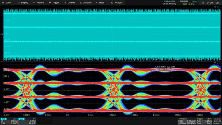Image resolution: width=222 pixels, height=125 pixels.
Task: Click the 0.821ns time axis label
Action: click(113, 115)
